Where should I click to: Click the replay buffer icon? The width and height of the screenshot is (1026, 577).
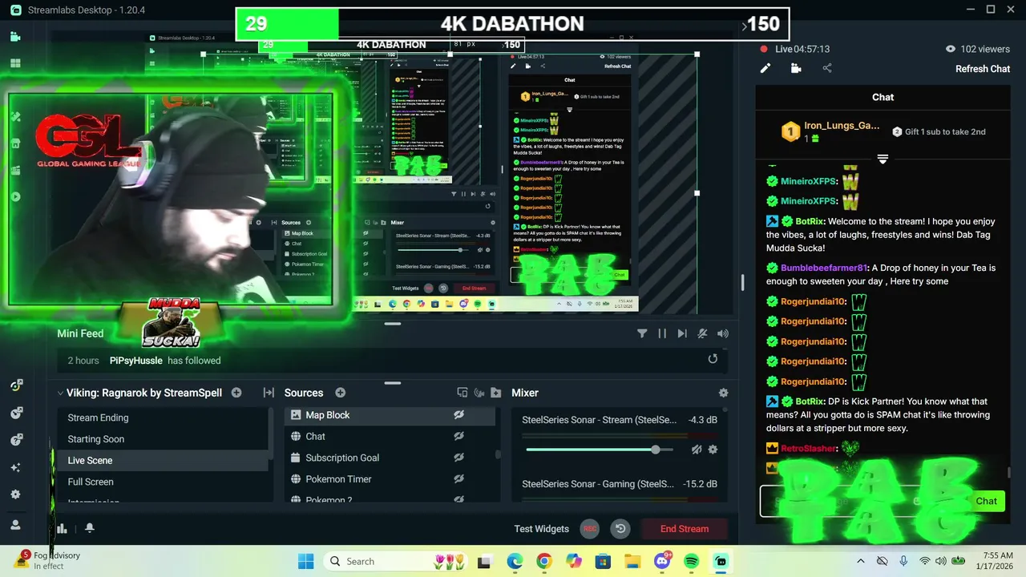pyautogui.click(x=620, y=529)
